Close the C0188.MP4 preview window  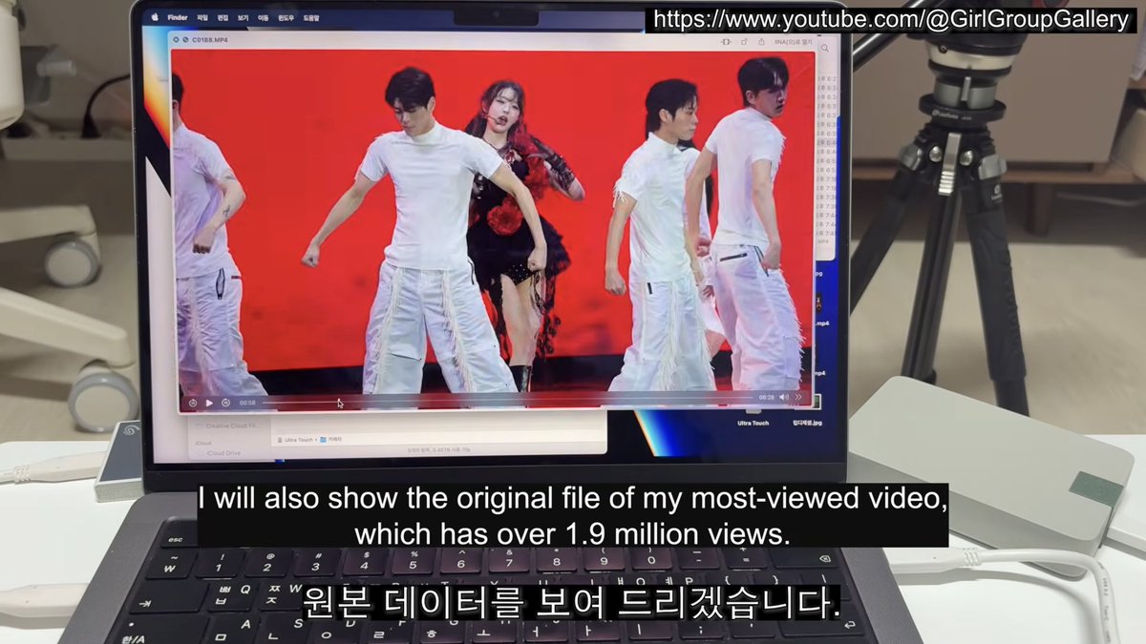pos(176,39)
